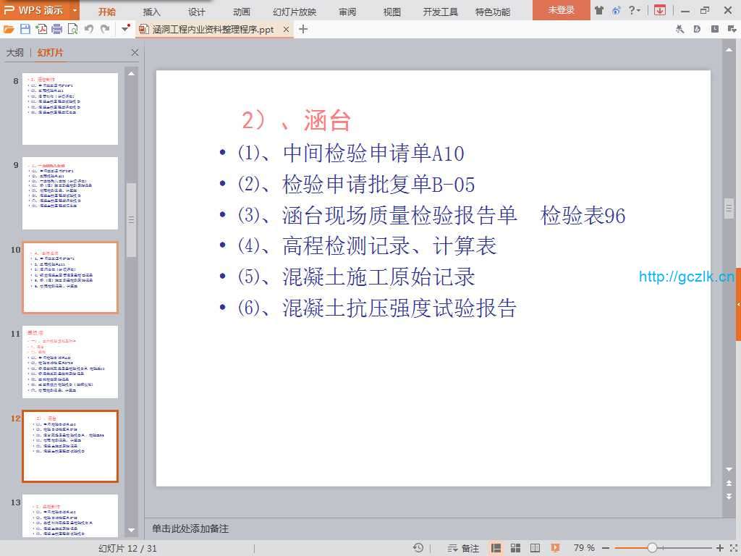Open the 插入 ribbon tab
Screen dimensions: 741x556
coord(152,12)
